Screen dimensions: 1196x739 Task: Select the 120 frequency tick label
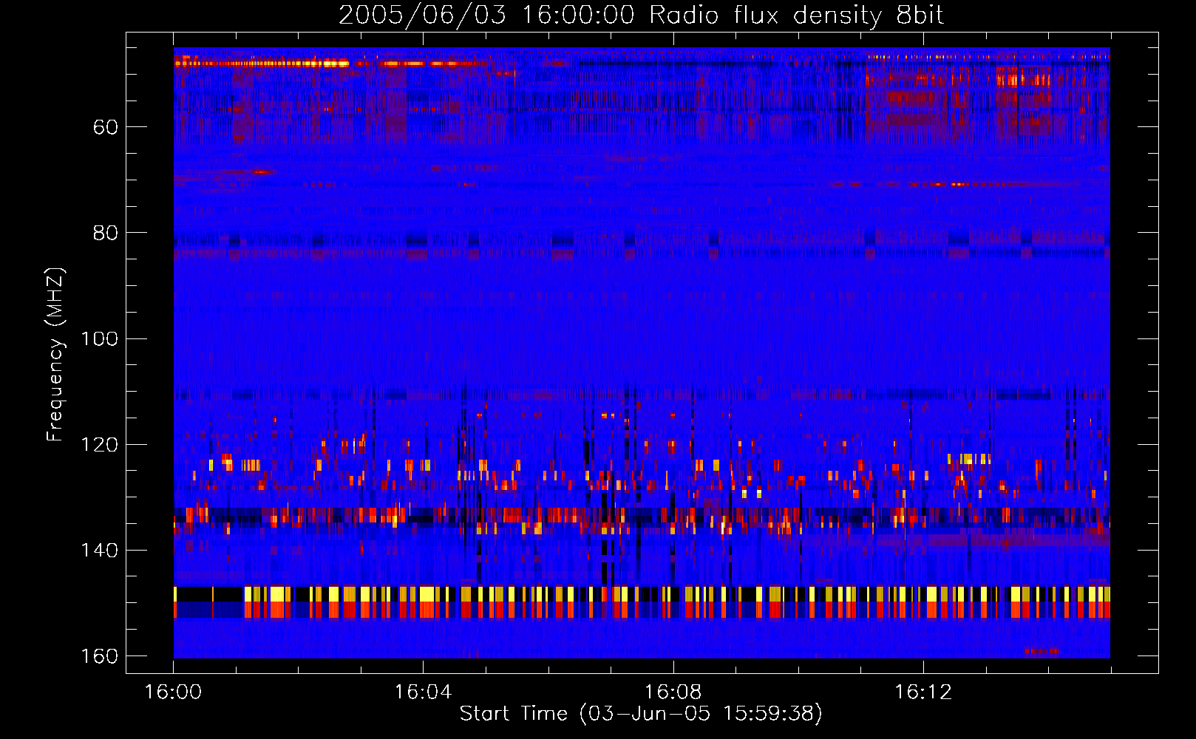pyautogui.click(x=99, y=444)
